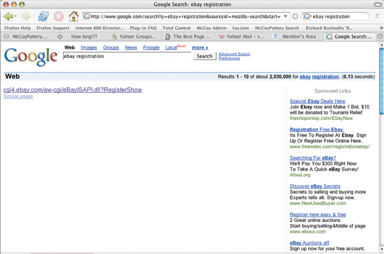
Task: Click the Google Search tab favicon
Action: [329, 37]
